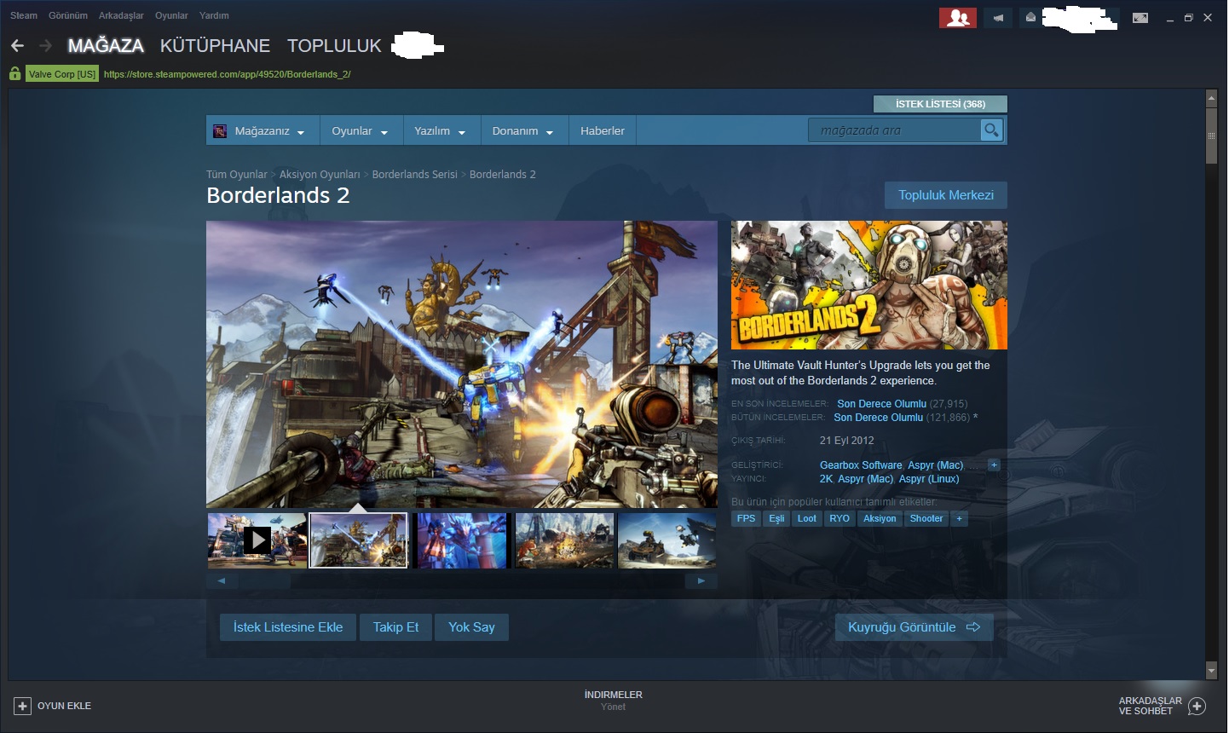Select the vehicle screenshot thumbnail
This screenshot has width=1229, height=733.
click(x=666, y=540)
